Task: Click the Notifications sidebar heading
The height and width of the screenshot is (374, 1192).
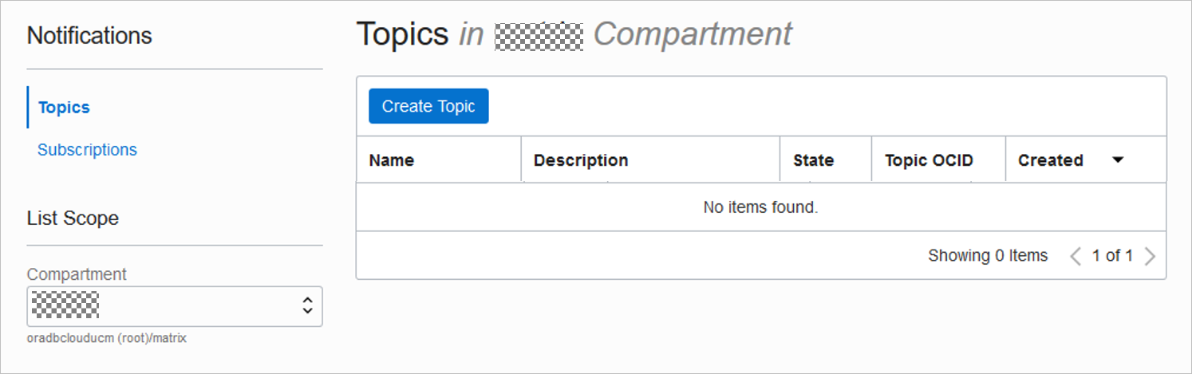Action: pyautogui.click(x=89, y=36)
